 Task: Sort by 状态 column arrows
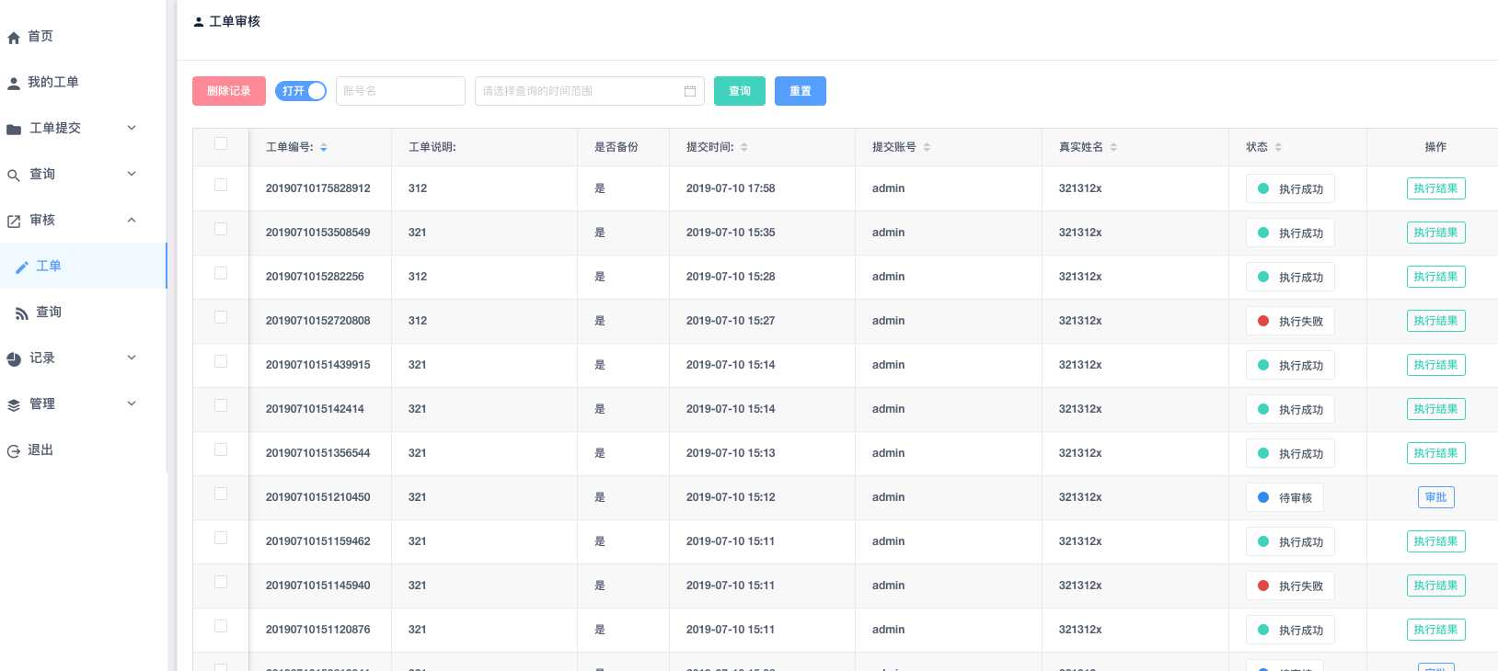pyautogui.click(x=1278, y=147)
